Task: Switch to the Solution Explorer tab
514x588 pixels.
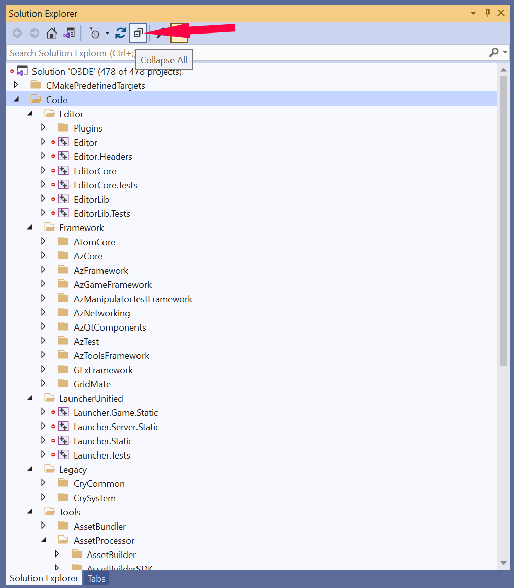Action: (44, 578)
